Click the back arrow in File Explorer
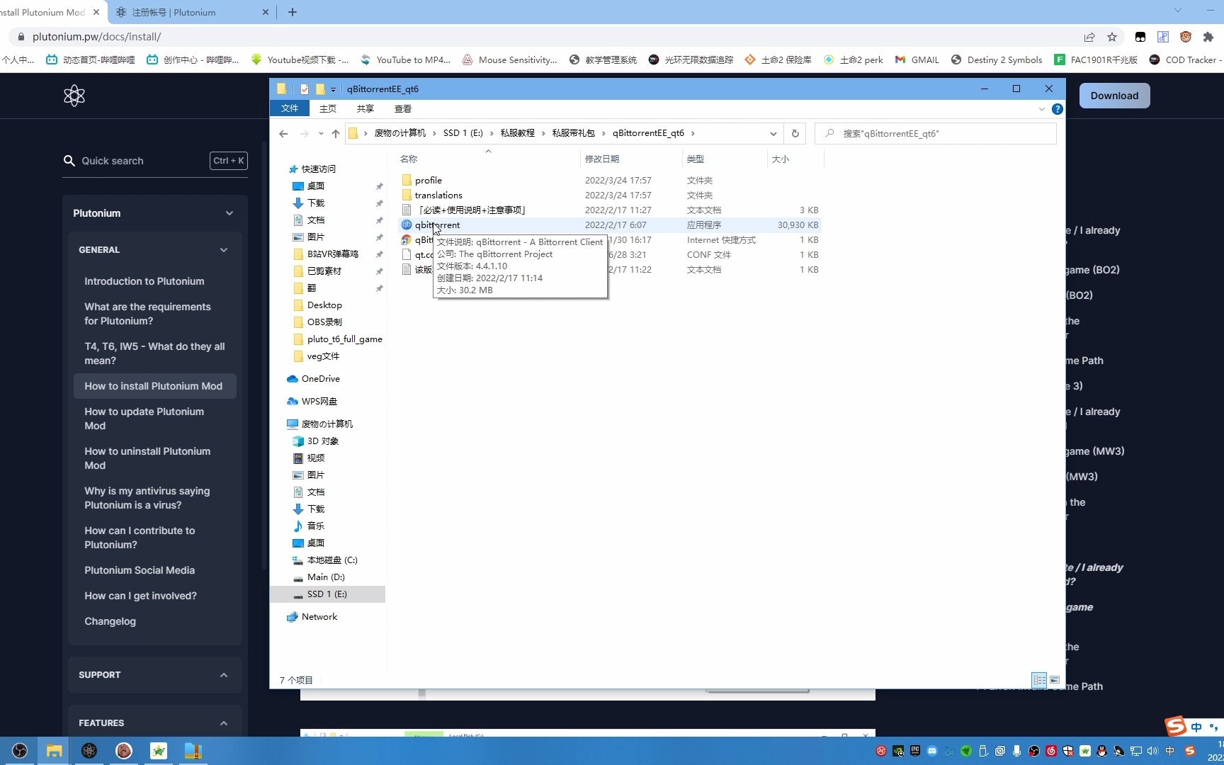Image resolution: width=1224 pixels, height=765 pixels. pyautogui.click(x=283, y=133)
